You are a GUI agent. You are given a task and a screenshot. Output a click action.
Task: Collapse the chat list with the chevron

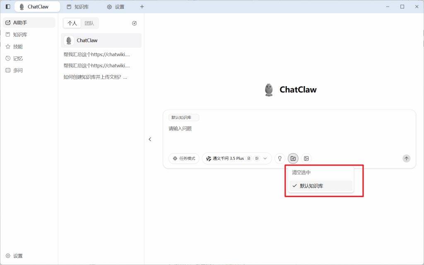coord(150,139)
